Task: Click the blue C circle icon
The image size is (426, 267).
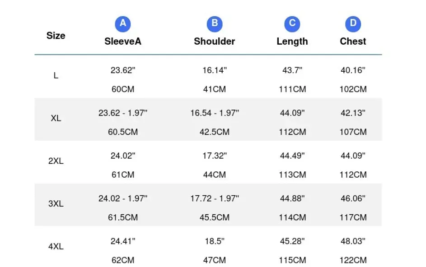Action: coord(292,24)
